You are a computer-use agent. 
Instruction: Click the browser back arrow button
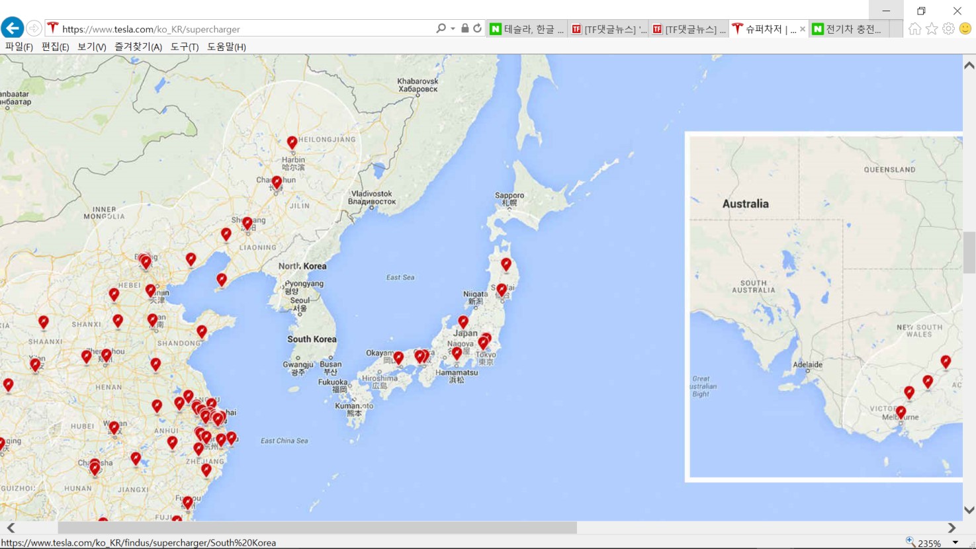coord(12,28)
